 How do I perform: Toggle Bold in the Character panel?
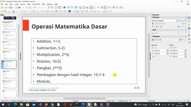153,24
